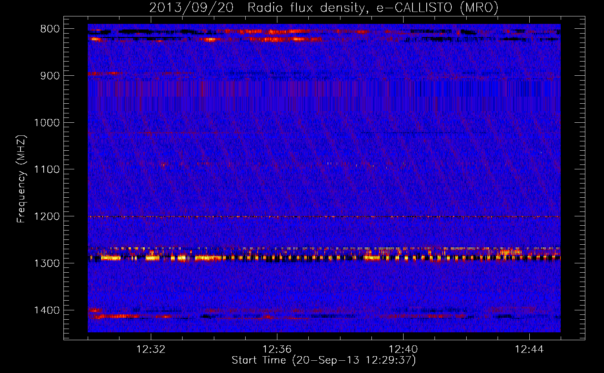
Task: Click the '12:32' time axis label
Action: tap(151, 350)
